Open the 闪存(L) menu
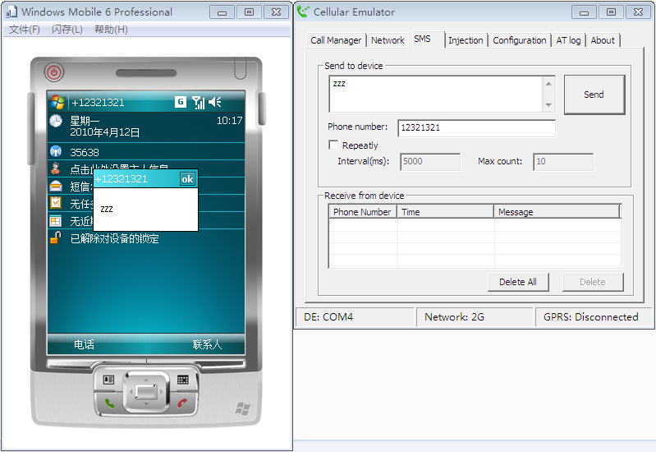Image resolution: width=656 pixels, height=452 pixels. click(x=67, y=30)
